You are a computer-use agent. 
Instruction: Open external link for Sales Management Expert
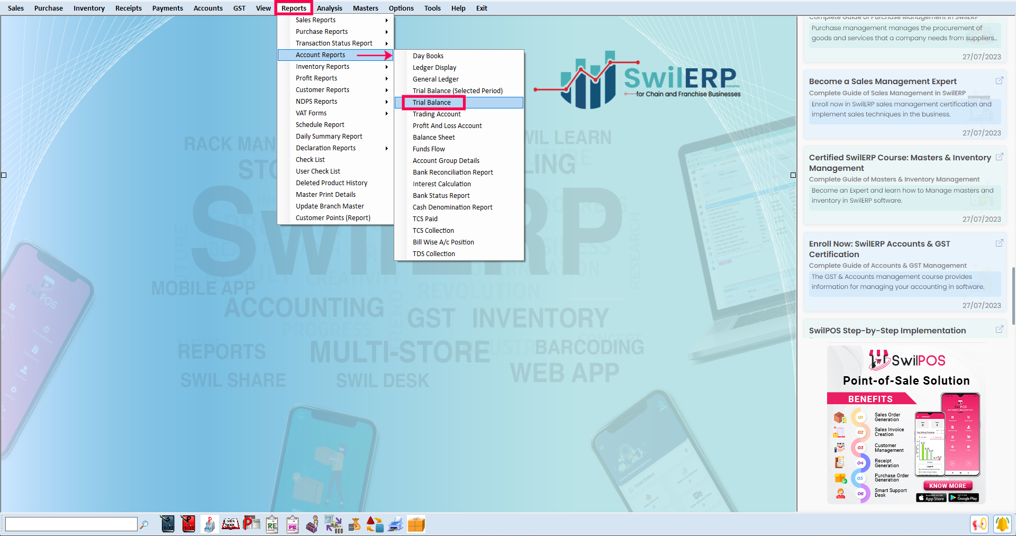[x=999, y=81]
